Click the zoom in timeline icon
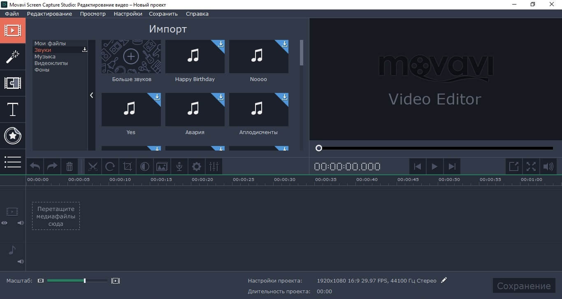 click(x=116, y=281)
